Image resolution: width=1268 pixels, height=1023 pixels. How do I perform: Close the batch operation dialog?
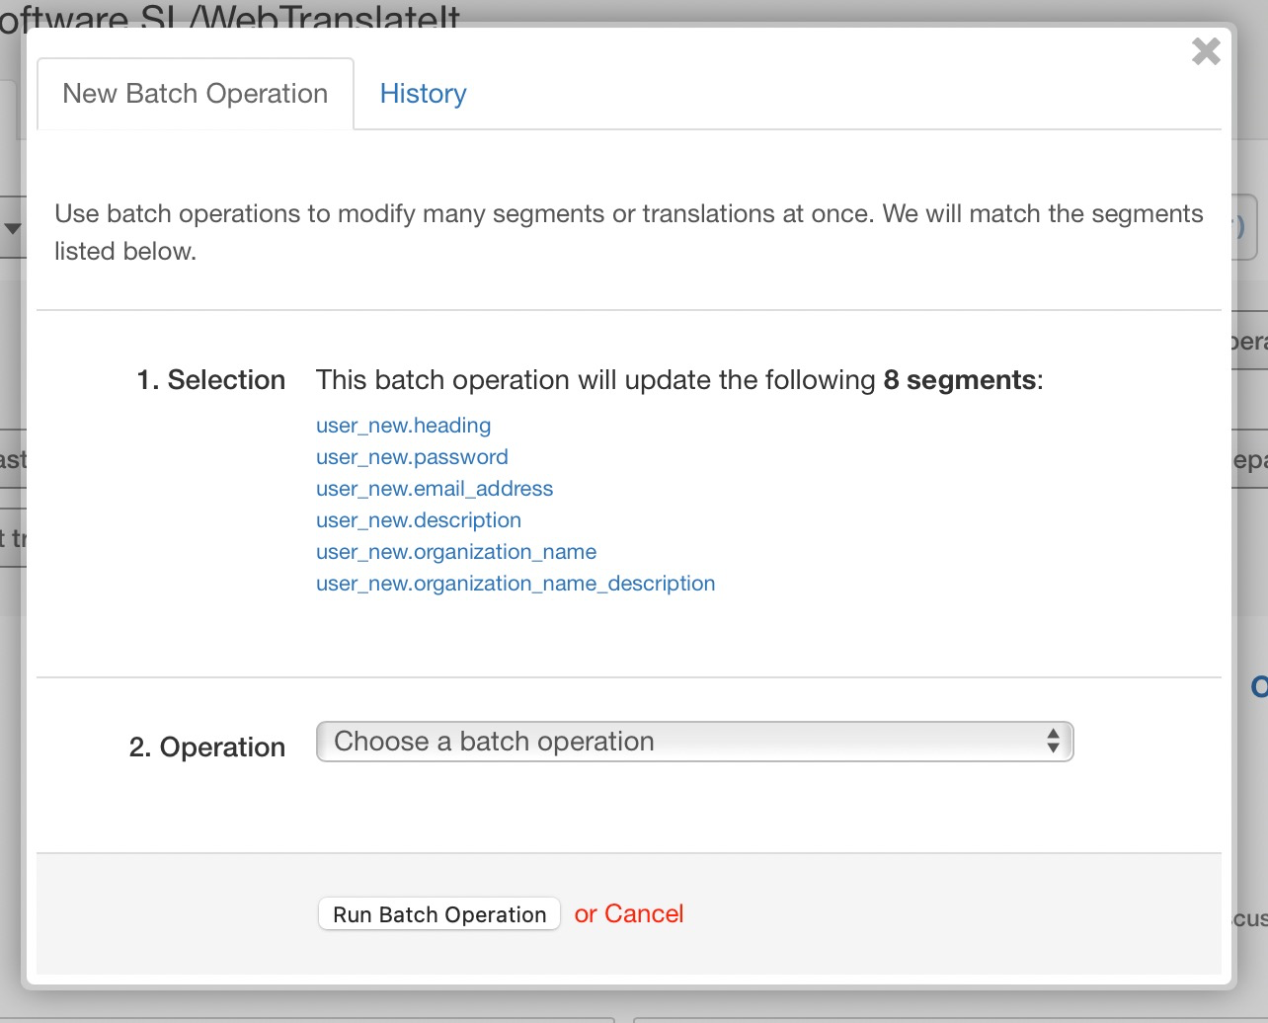[x=1206, y=51]
